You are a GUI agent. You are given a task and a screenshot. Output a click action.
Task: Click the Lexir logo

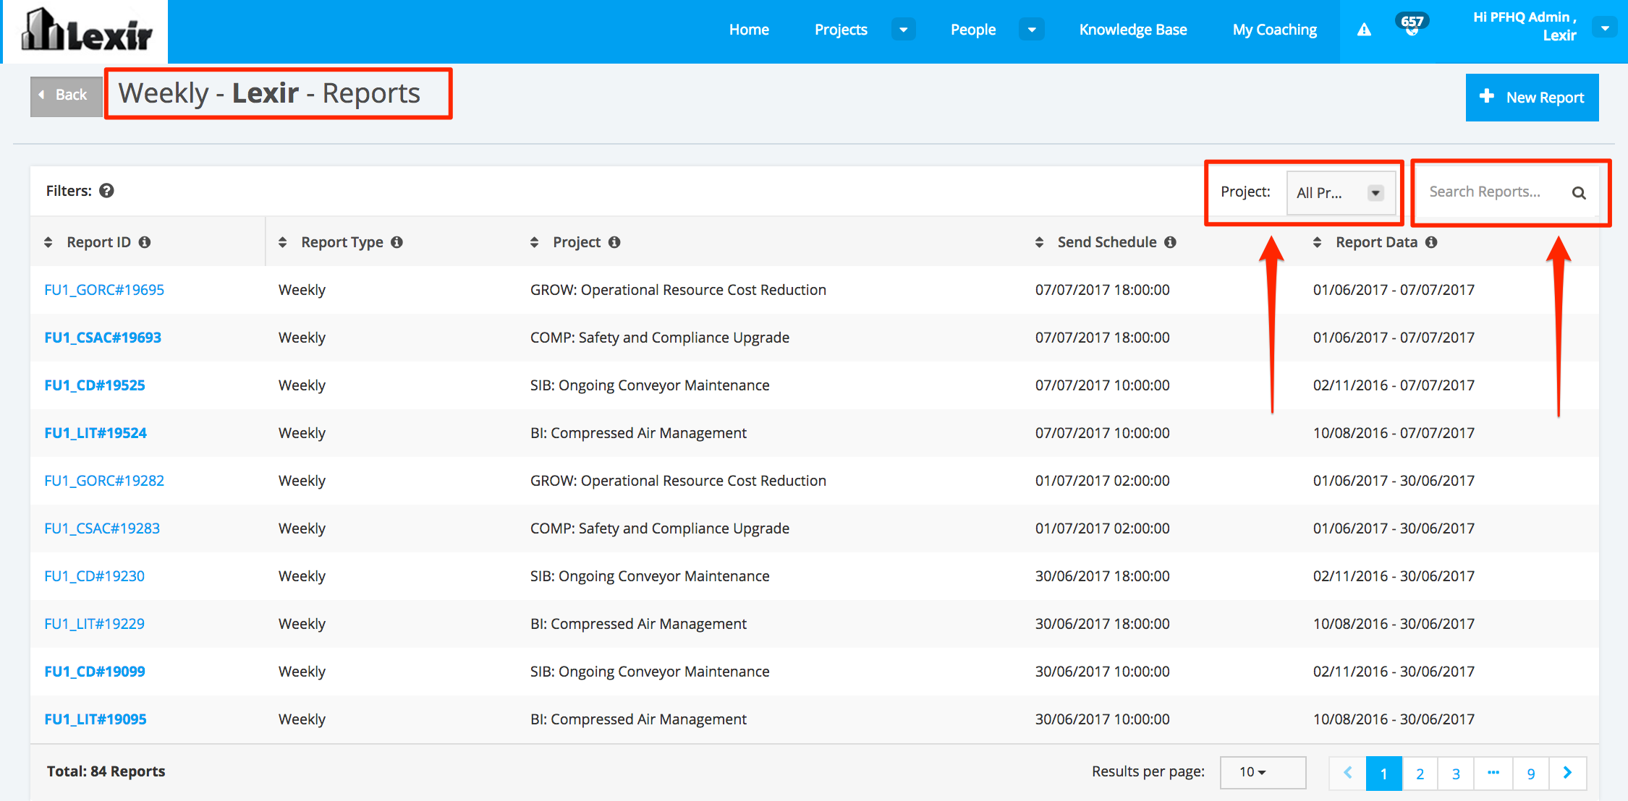(x=87, y=31)
